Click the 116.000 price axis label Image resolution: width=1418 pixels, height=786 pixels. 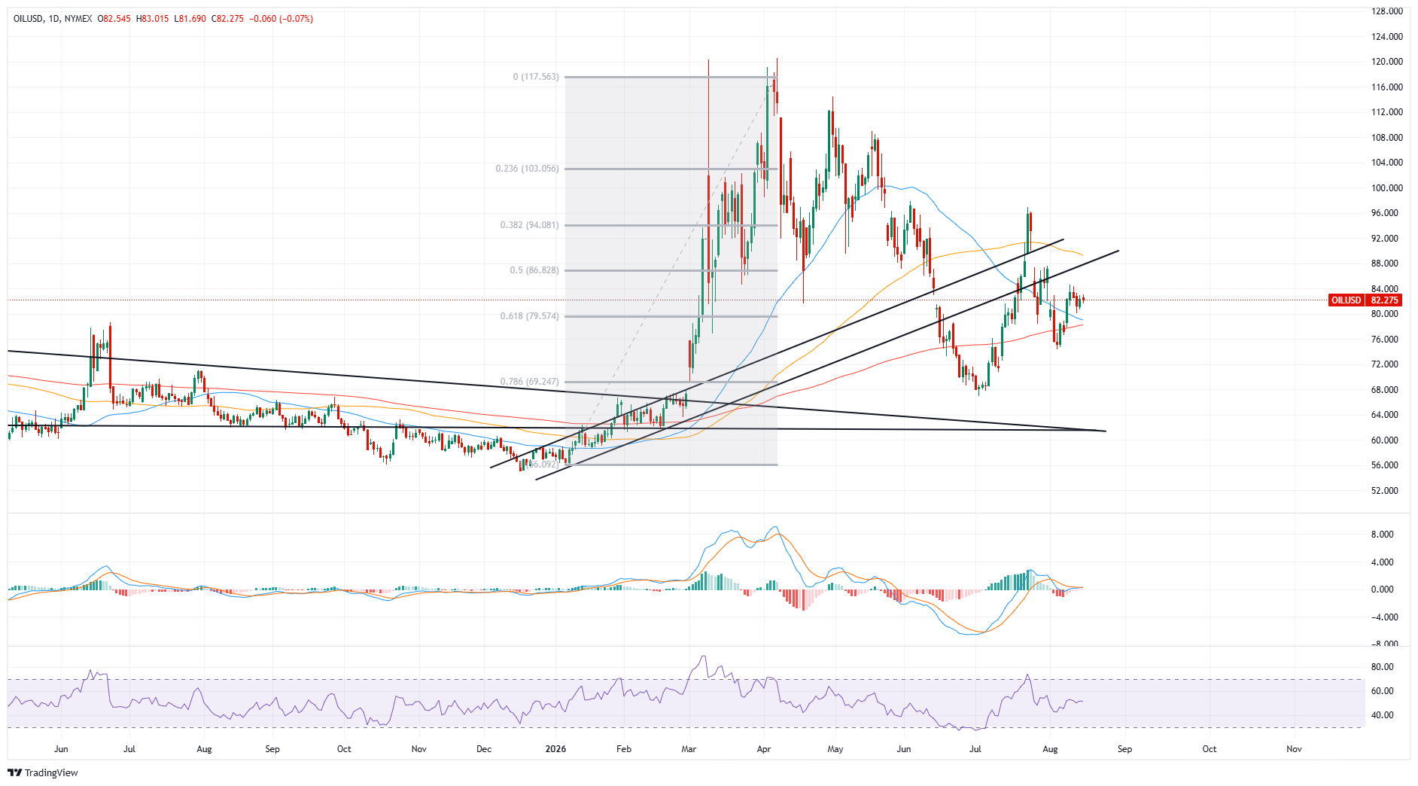tap(1387, 87)
